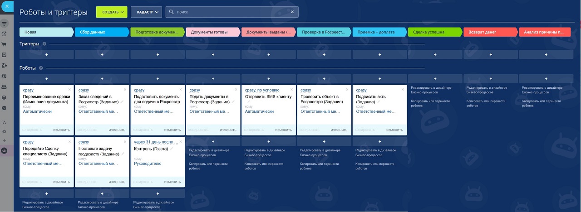Delete the Переименование сделки robot via its X
581x212 pixels.
tap(69, 90)
